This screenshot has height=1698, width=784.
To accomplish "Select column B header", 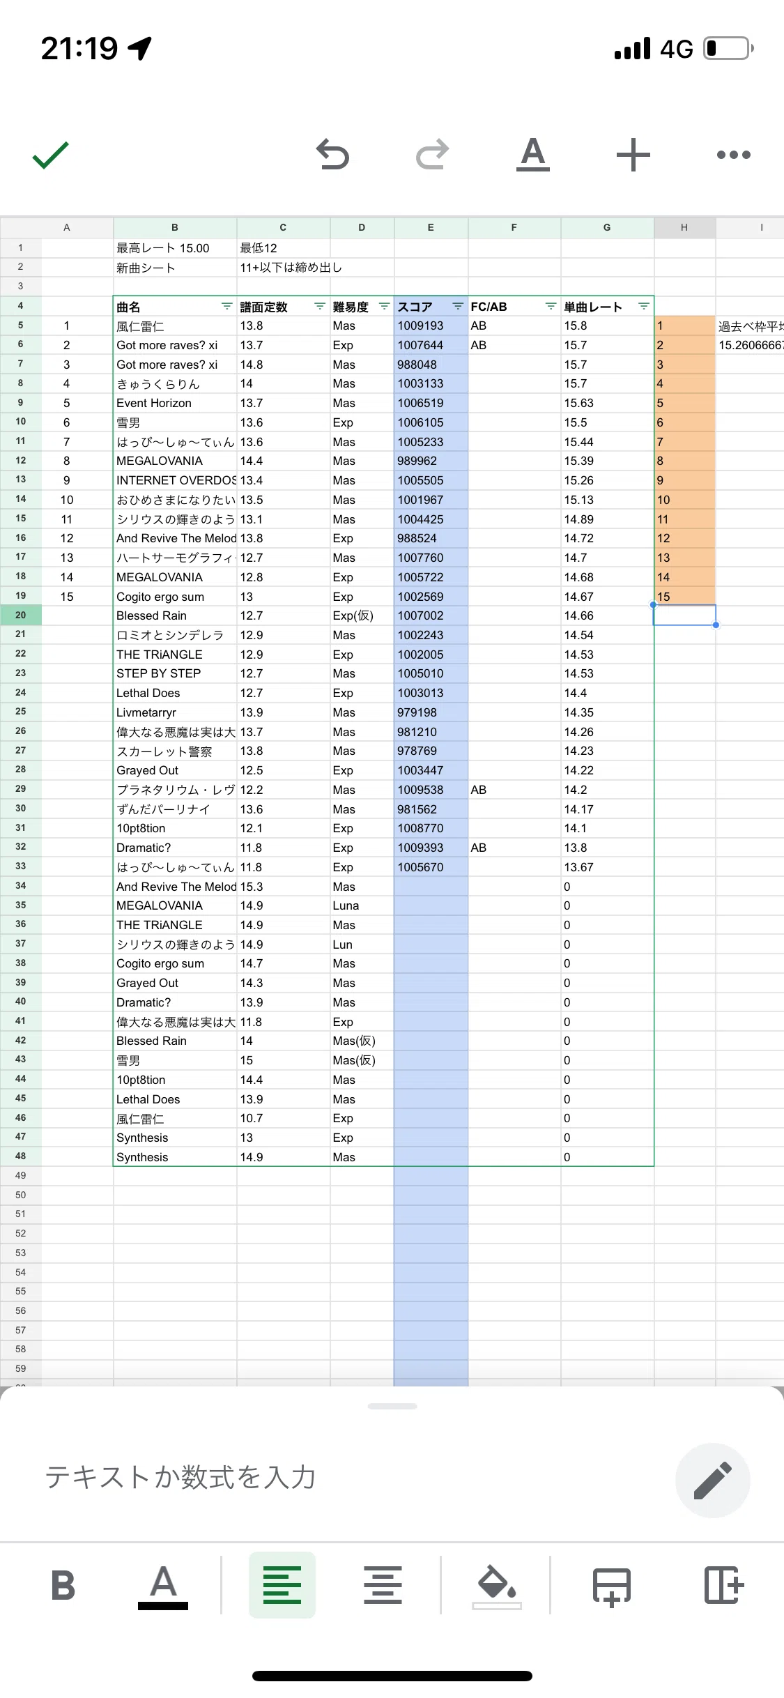I will pos(175,227).
